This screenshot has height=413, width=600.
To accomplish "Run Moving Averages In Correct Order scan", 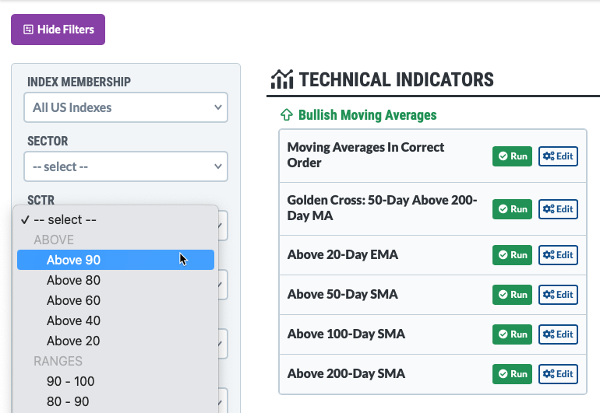I will (512, 156).
